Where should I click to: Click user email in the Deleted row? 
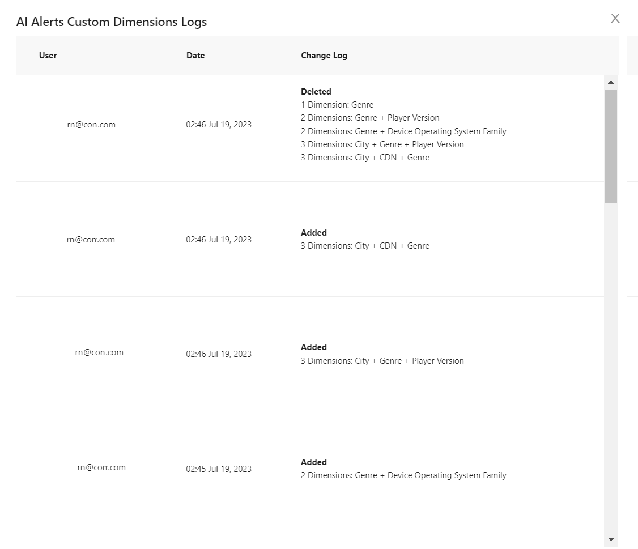click(x=91, y=125)
